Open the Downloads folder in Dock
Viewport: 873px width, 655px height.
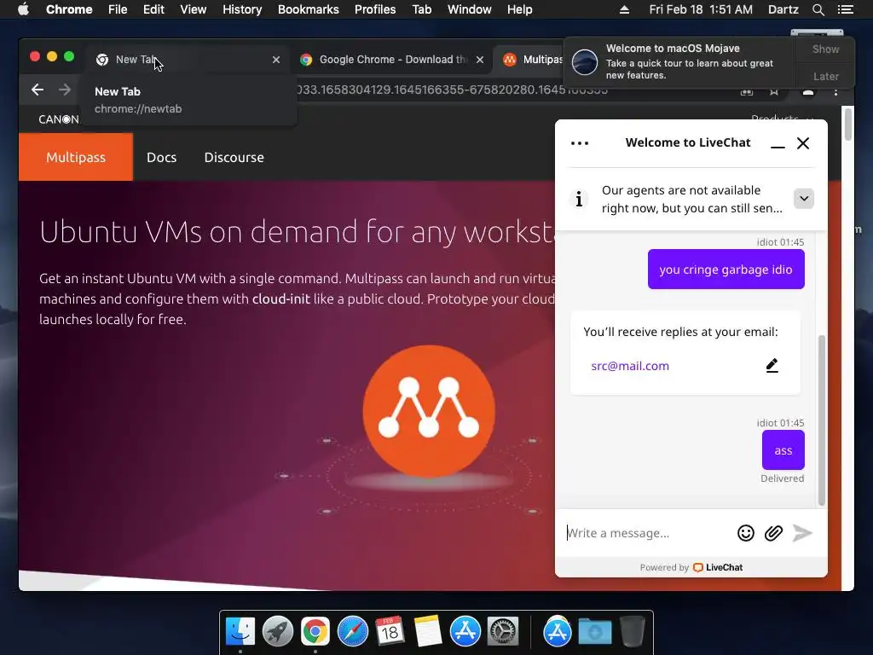(x=594, y=632)
